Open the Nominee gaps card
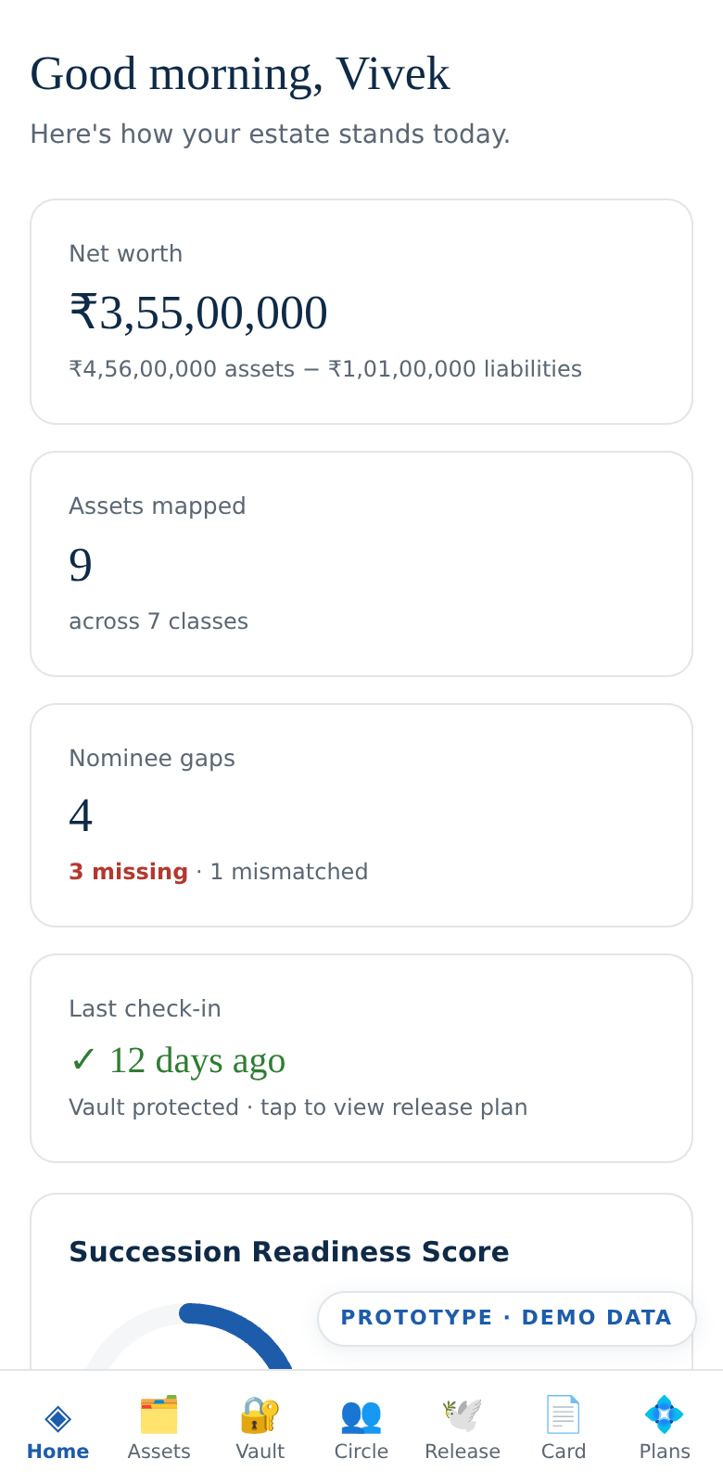The height and width of the screenshot is (1484, 723). pyautogui.click(x=361, y=815)
